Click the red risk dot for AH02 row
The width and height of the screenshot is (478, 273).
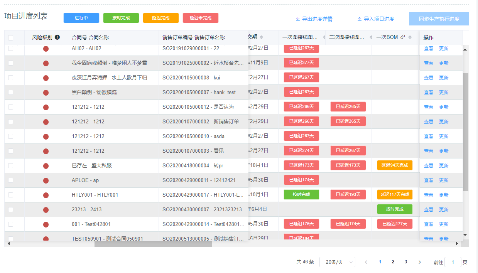(x=46, y=49)
